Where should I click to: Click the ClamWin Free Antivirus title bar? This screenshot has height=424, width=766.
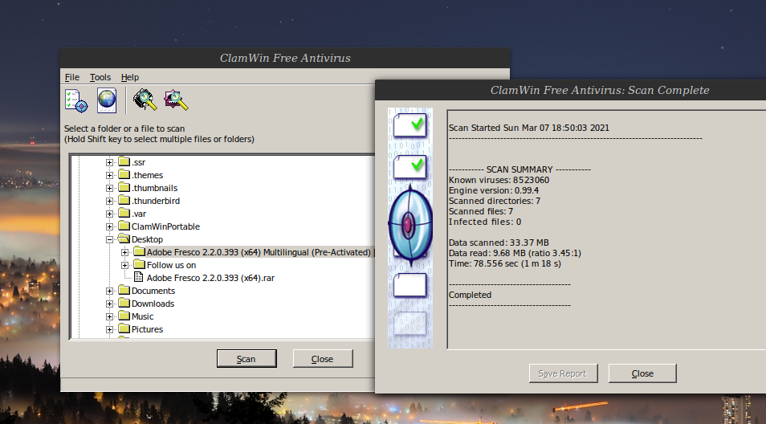285,58
